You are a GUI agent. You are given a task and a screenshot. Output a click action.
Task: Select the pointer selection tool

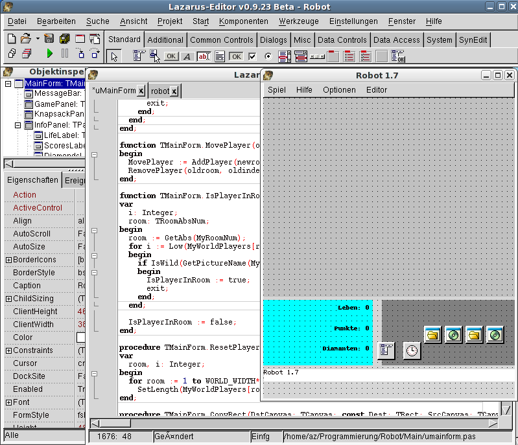[x=114, y=57]
